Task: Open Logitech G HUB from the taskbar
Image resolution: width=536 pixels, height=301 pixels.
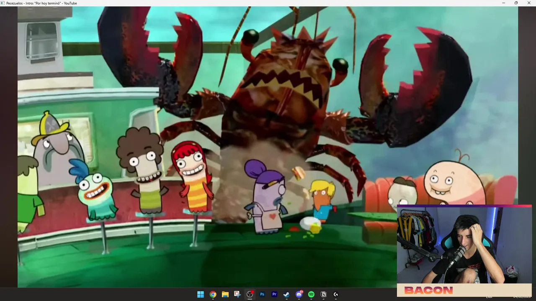Action: (x=335, y=294)
